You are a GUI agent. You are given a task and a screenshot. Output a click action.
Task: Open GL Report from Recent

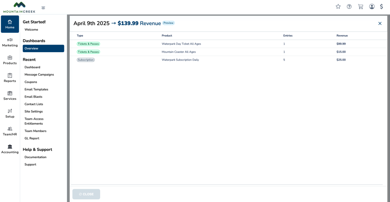(x=32, y=138)
